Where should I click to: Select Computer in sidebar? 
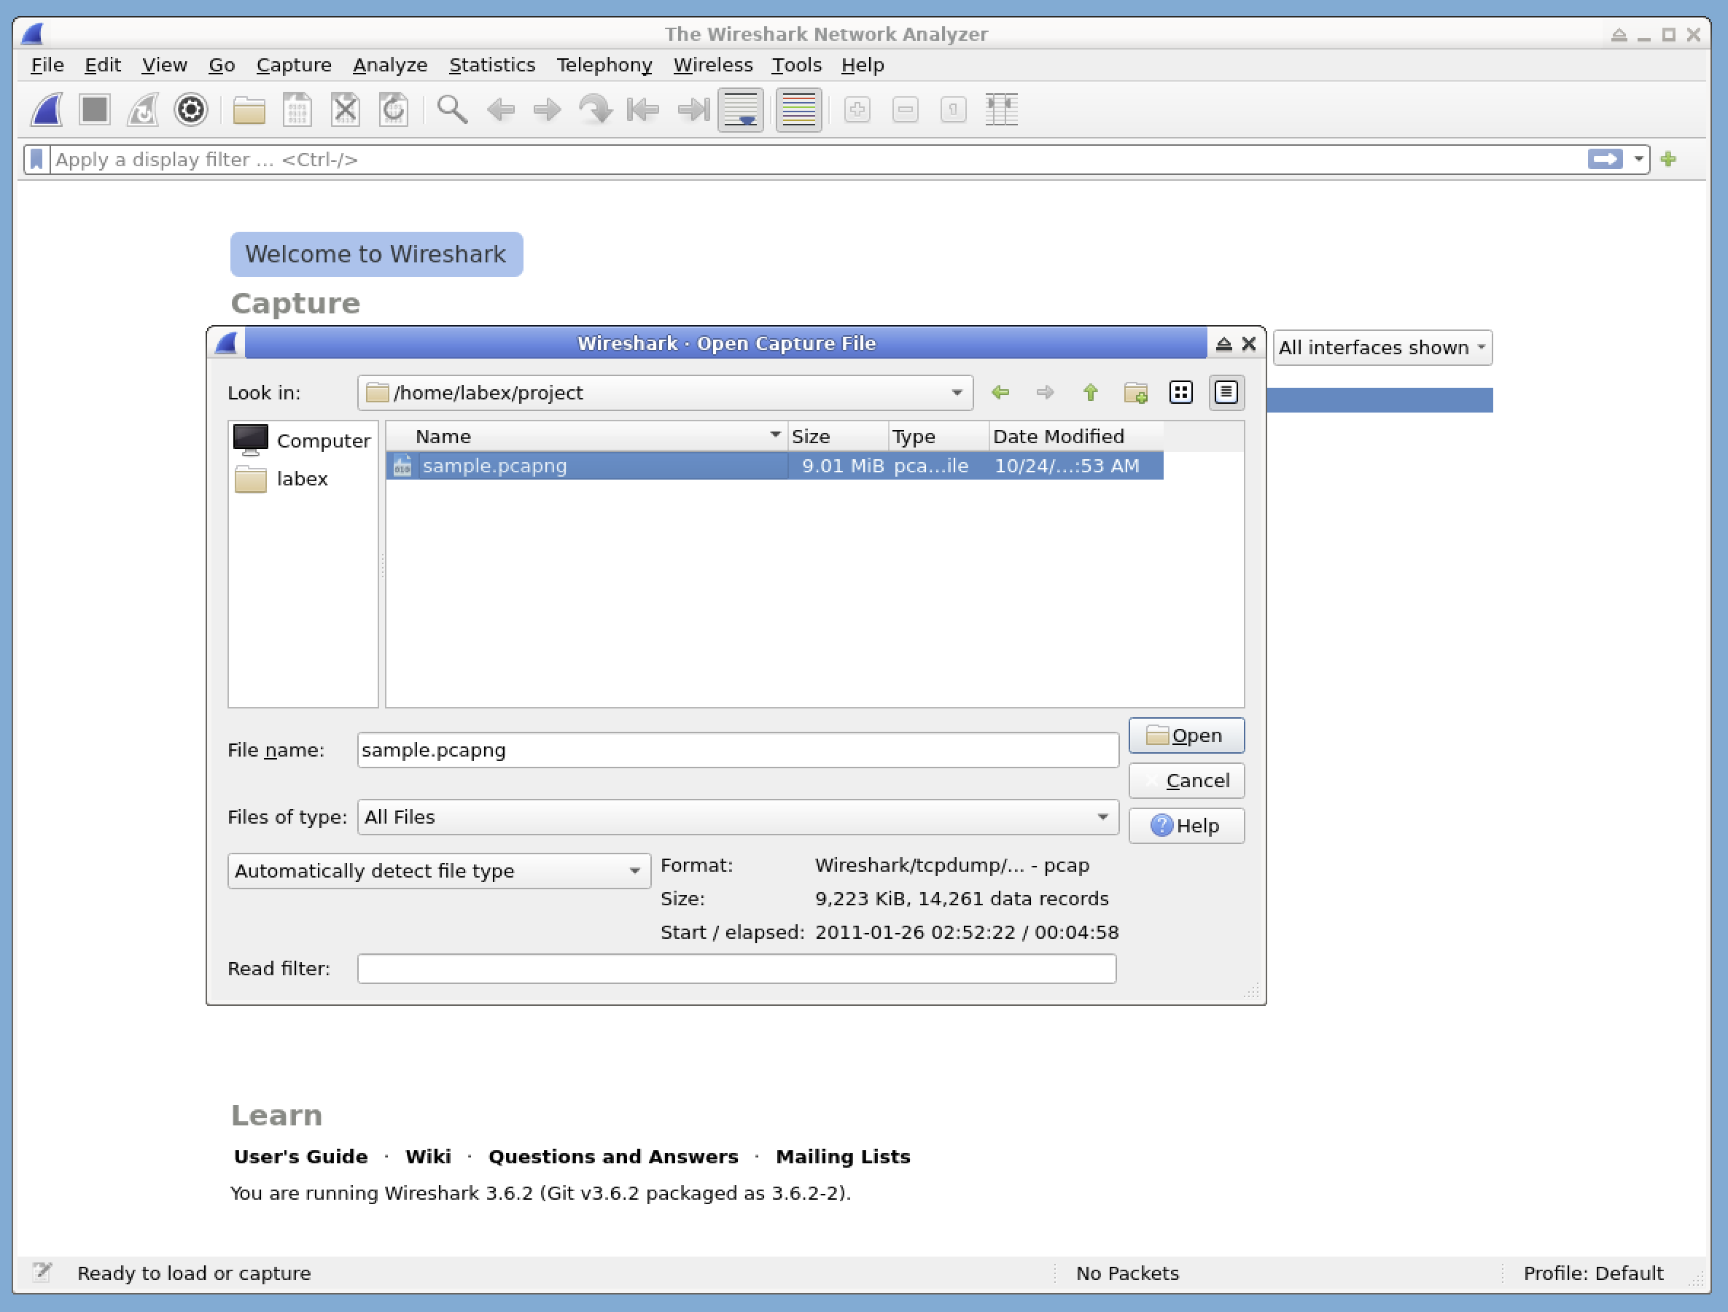303,440
